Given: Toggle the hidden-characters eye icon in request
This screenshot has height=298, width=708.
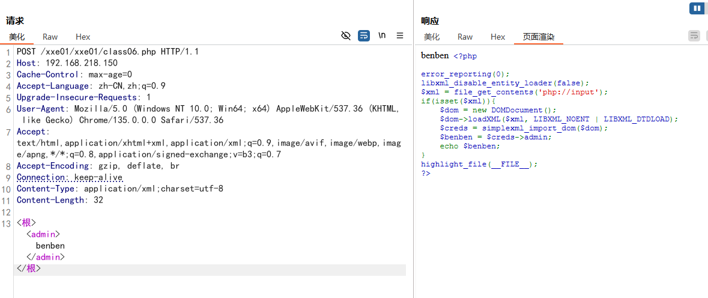Looking at the screenshot, I should (x=345, y=36).
